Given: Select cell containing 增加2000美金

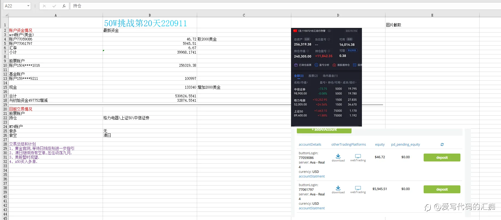Looking at the screenshot, I should click(244, 87).
